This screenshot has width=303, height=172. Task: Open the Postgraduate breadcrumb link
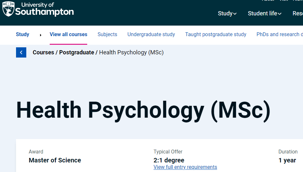click(77, 52)
